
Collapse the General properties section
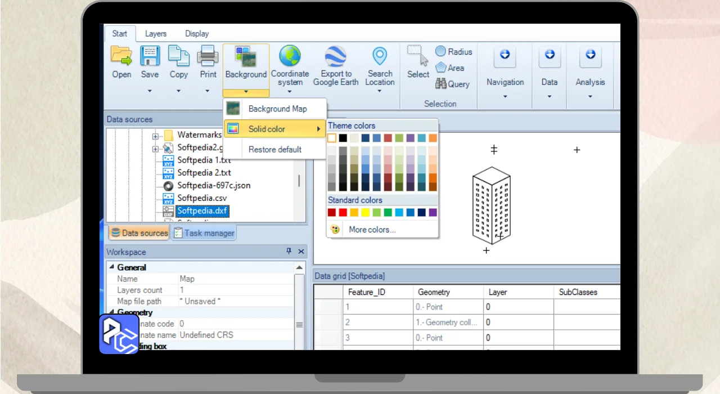111,267
